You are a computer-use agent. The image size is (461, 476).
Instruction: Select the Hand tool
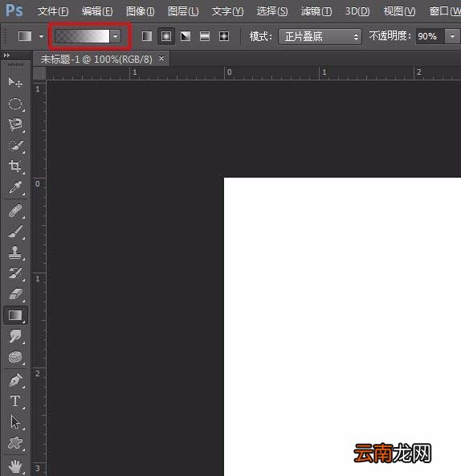click(15, 466)
